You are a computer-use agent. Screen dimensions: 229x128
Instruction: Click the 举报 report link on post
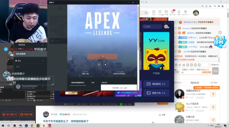click(x=162, y=115)
